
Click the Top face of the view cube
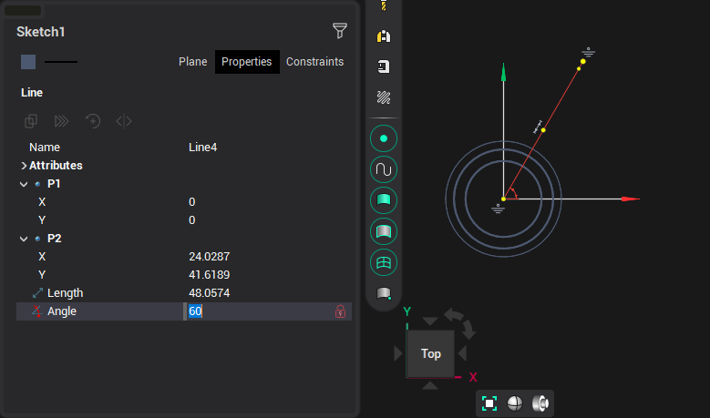tap(430, 353)
